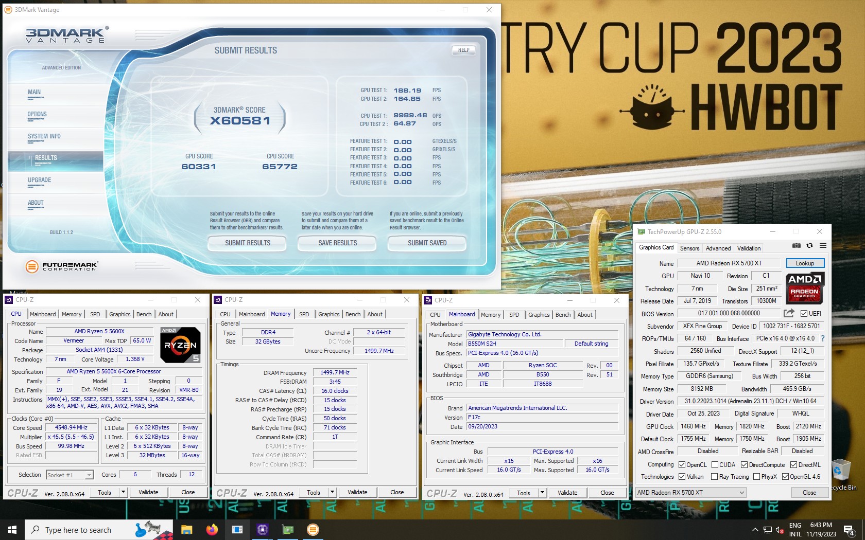Take a GPU-Z screenshot with camera icon
This screenshot has height=540, width=865.
(796, 246)
